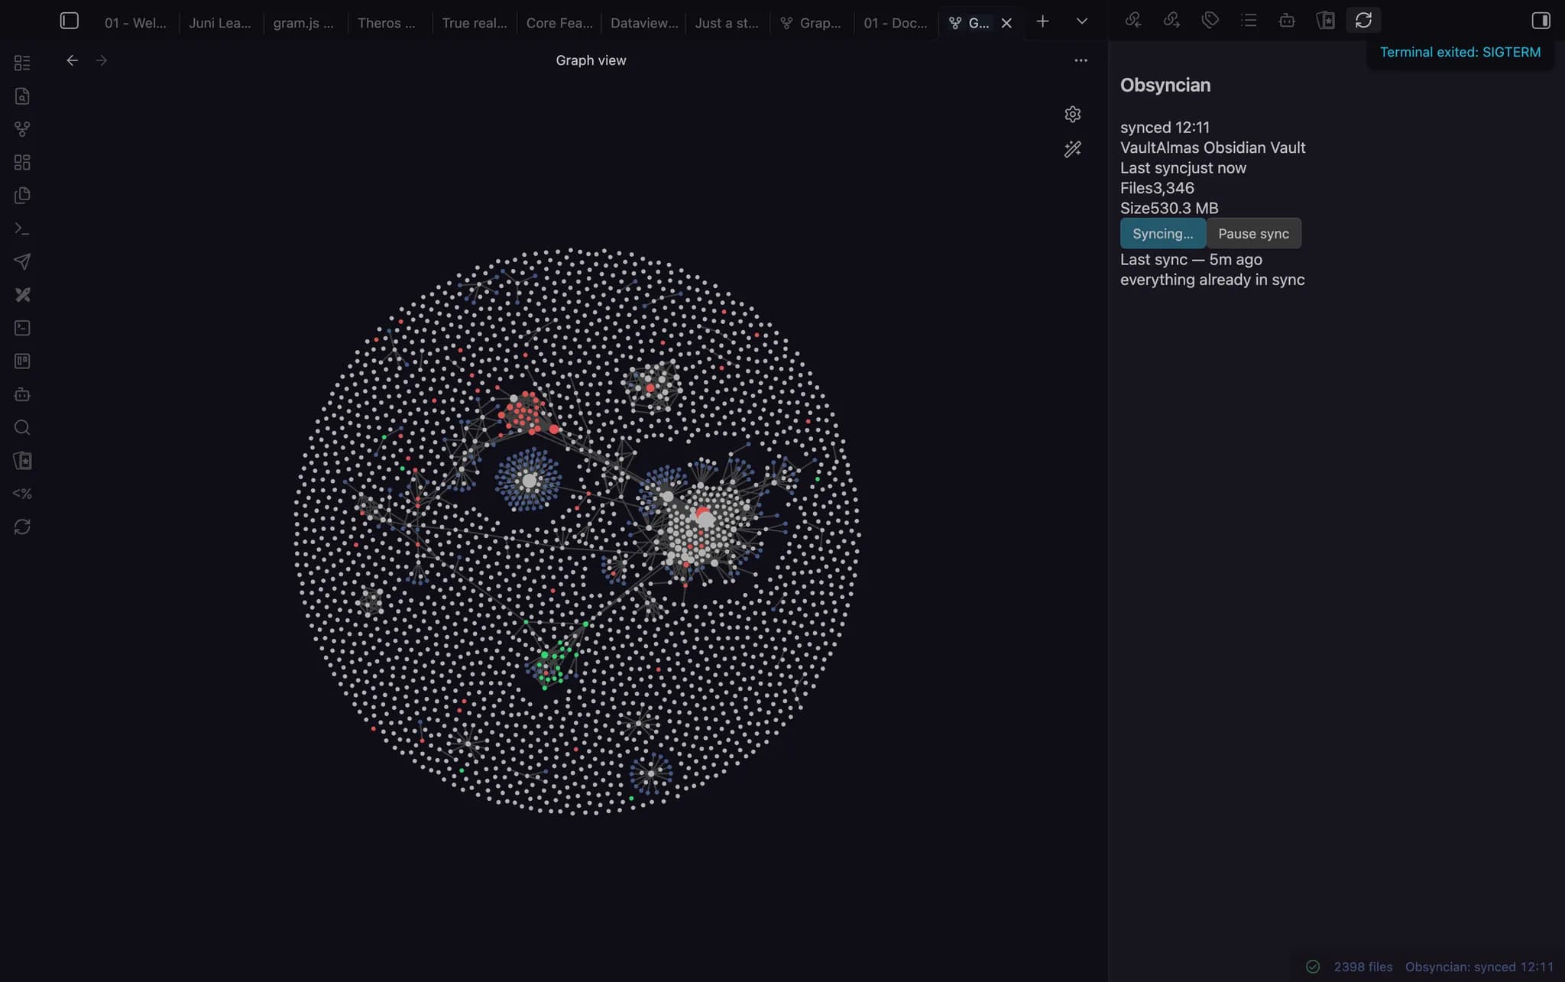Image resolution: width=1565 pixels, height=982 pixels.
Task: Switch to the 'Dataview...' tab
Action: point(644,23)
